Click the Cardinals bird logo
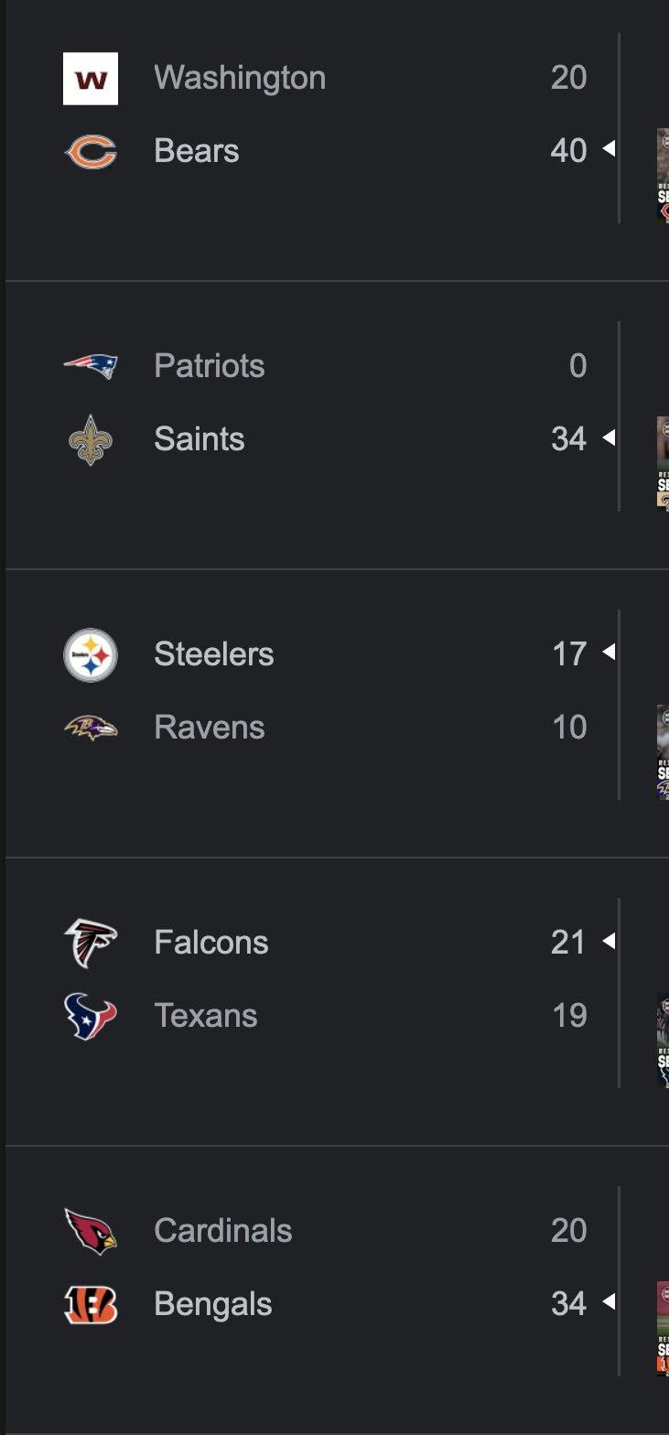Screen dimensions: 669x1435 click(91, 1231)
